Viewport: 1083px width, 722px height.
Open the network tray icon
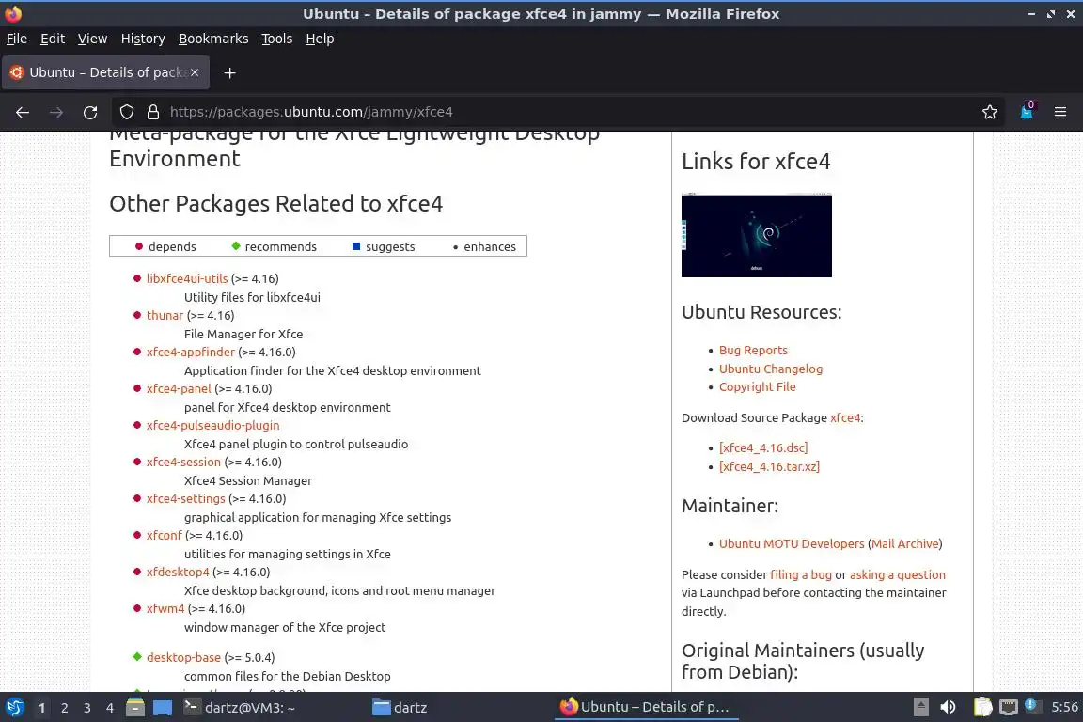click(1009, 708)
